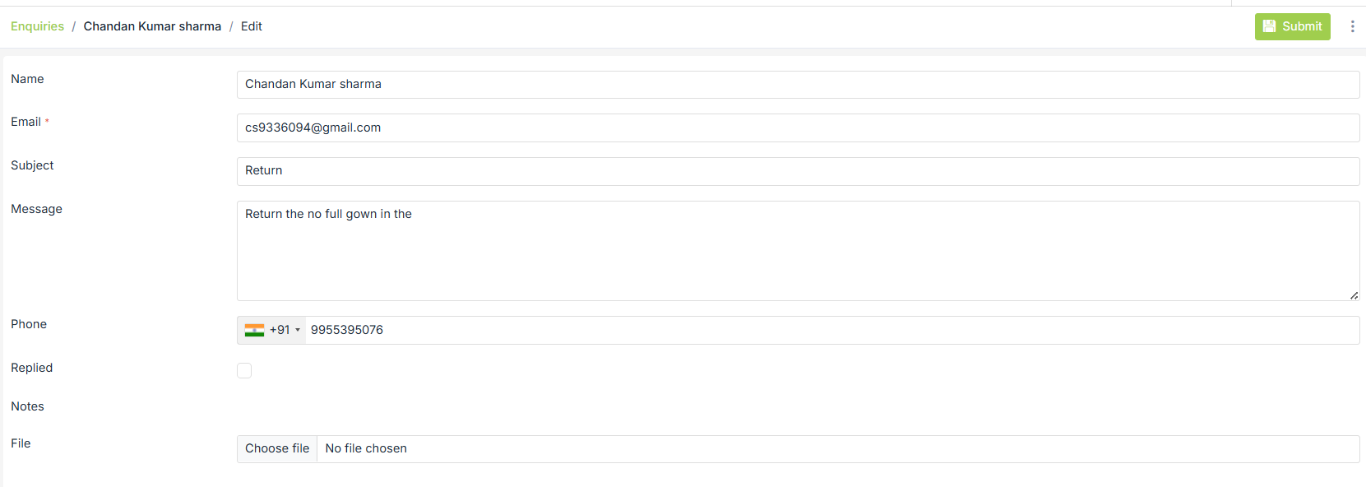
Task: Click into the Email address field
Action: (798, 128)
